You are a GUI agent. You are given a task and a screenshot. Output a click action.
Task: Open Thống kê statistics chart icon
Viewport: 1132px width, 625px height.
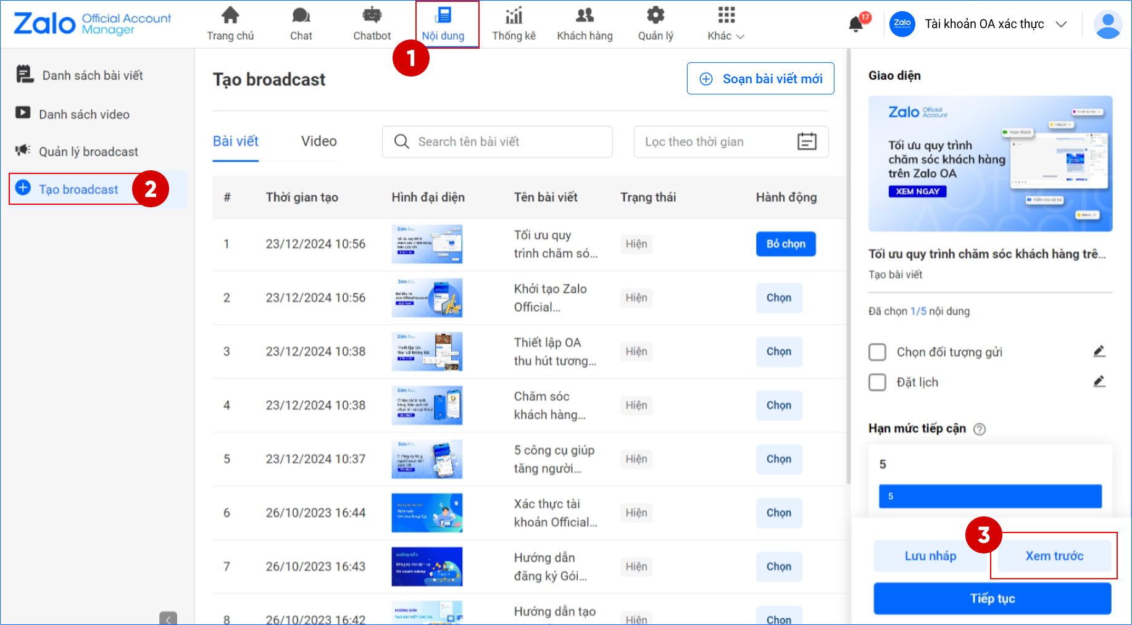coord(514,15)
